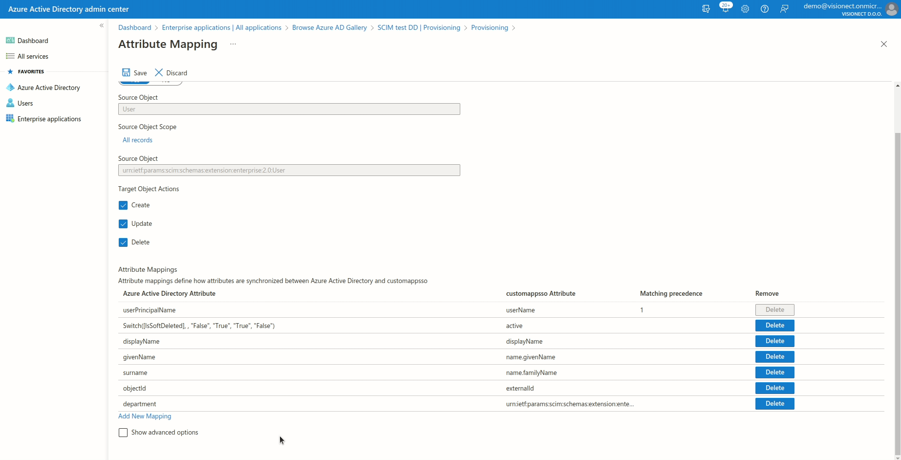Collapse the left sidebar with chevrons

coord(102,25)
